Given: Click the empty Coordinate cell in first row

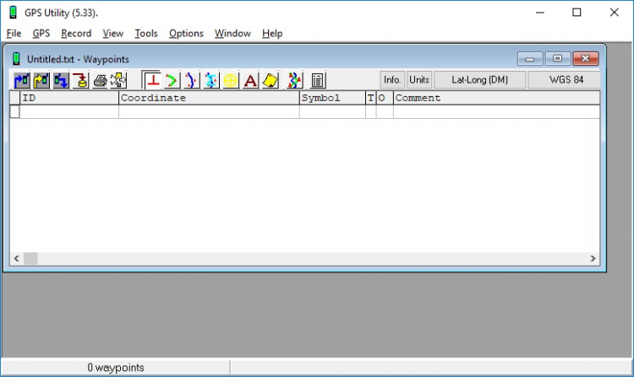Looking at the screenshot, I should click(x=209, y=111).
